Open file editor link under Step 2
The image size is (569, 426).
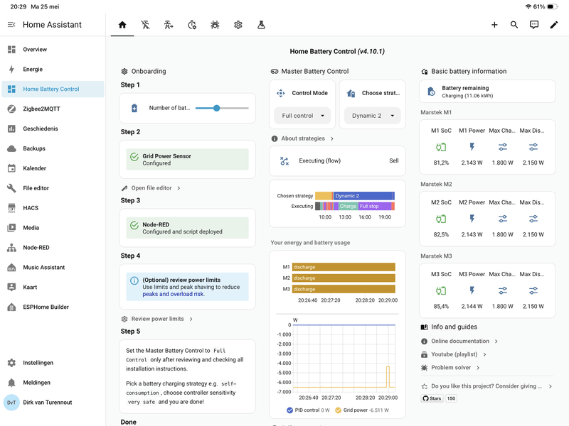tap(151, 188)
